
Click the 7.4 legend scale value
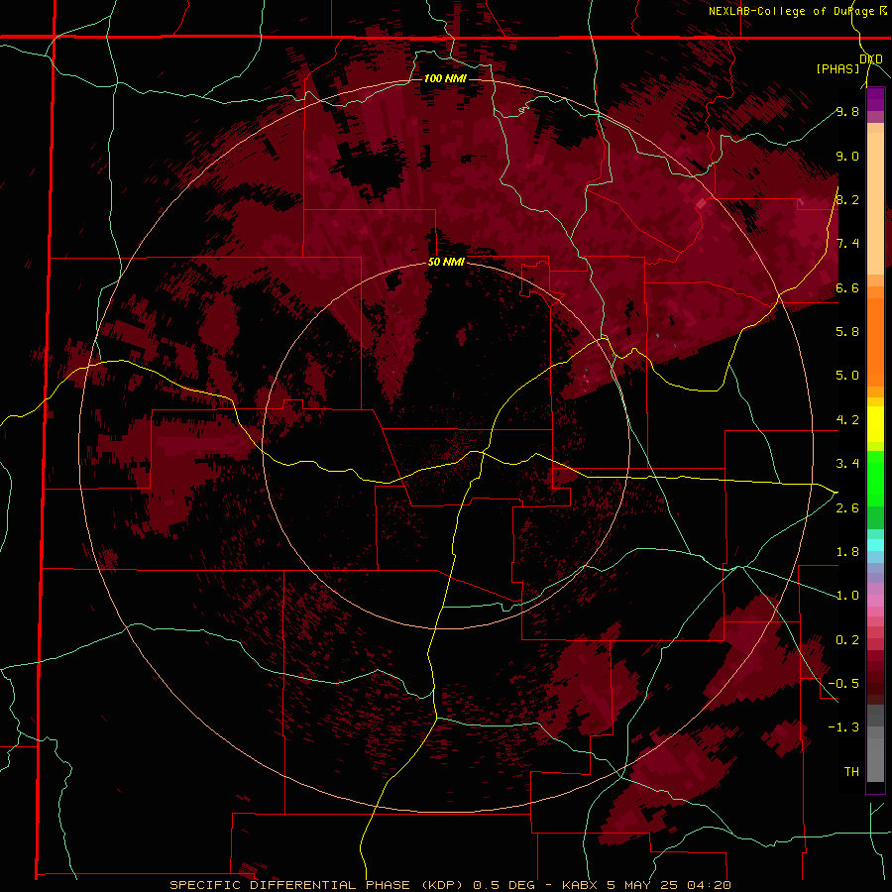click(x=847, y=244)
